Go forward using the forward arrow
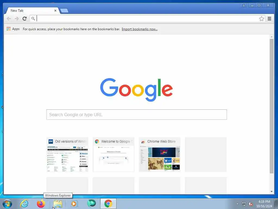This screenshot has height=209, width=278. [17, 19]
